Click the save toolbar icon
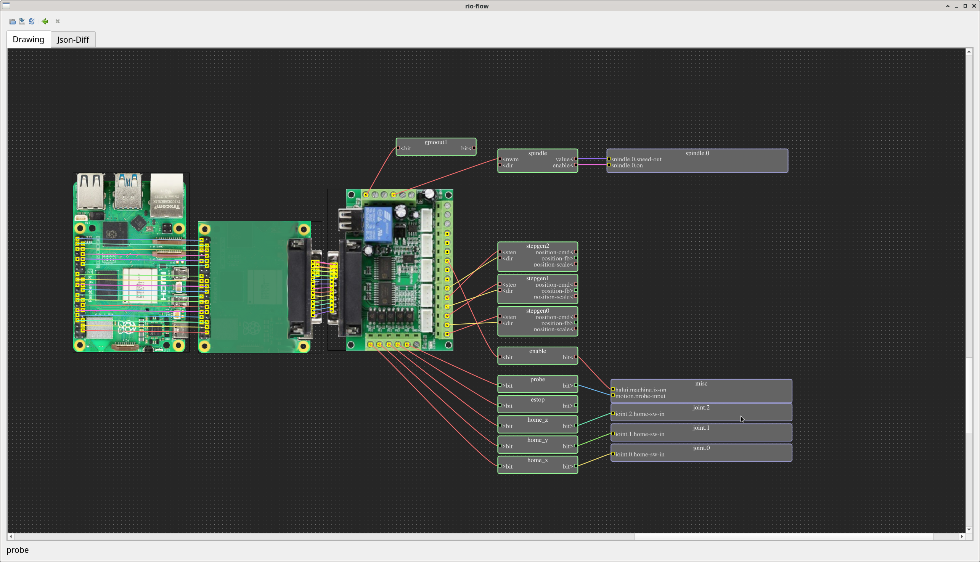The width and height of the screenshot is (980, 562). (22, 22)
